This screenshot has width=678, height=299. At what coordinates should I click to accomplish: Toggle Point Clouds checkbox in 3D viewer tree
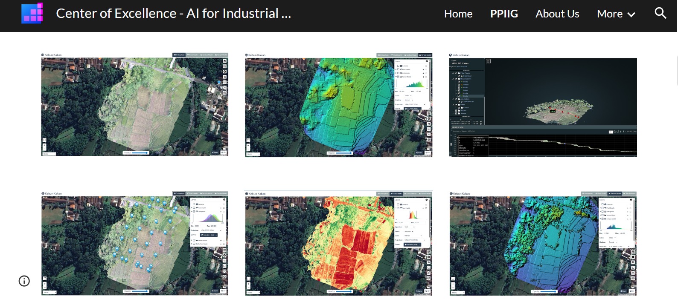pyautogui.click(x=456, y=73)
